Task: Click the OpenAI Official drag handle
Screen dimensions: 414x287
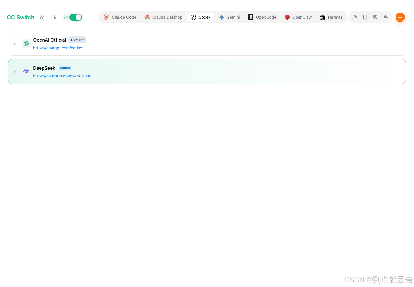Action: coord(15,43)
